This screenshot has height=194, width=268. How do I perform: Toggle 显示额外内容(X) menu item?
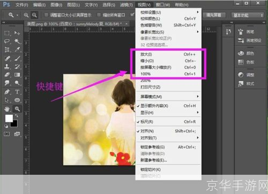tap(168, 106)
